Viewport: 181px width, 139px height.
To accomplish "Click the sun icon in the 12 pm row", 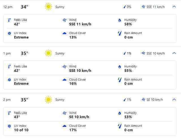I will coord(48,7).
